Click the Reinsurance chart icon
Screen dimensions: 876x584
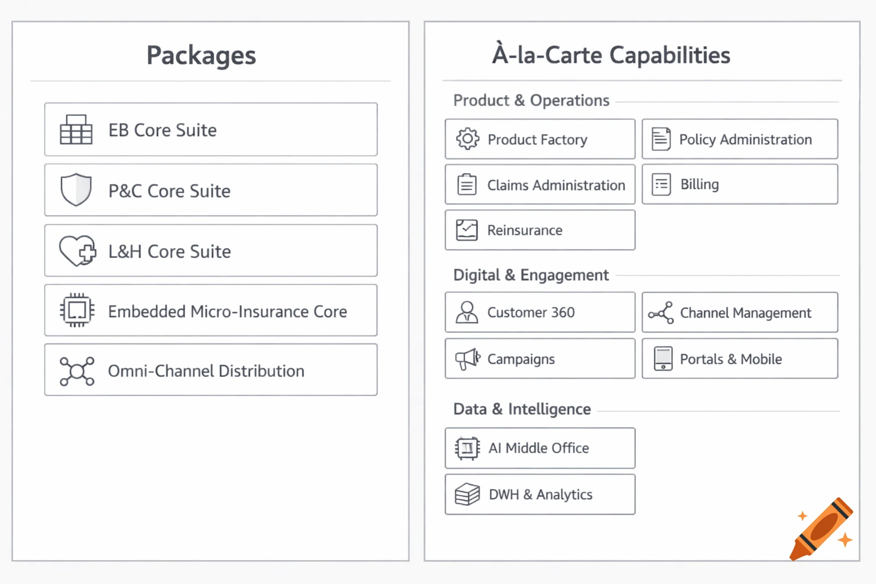pyautogui.click(x=467, y=230)
